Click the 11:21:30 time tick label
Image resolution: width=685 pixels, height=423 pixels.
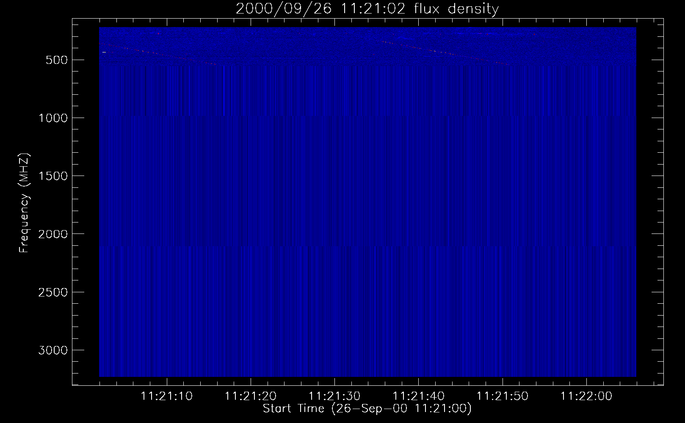coord(334,396)
